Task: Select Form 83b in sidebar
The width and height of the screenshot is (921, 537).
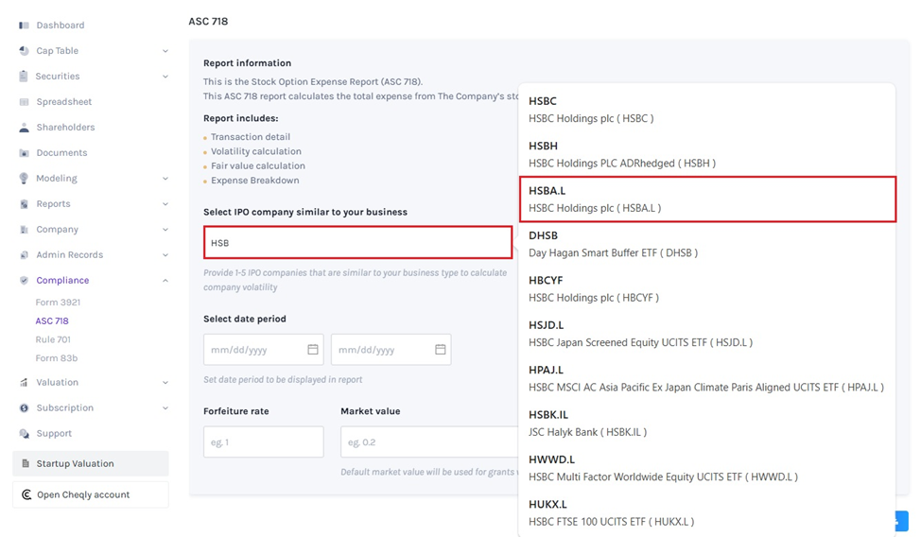Action: pos(57,358)
